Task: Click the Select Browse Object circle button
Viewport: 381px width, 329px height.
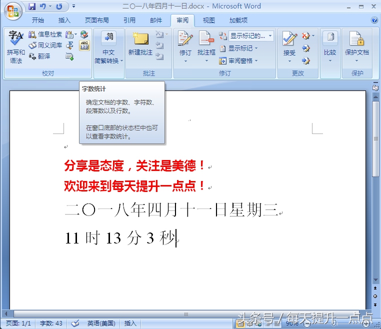Action: coord(375,296)
